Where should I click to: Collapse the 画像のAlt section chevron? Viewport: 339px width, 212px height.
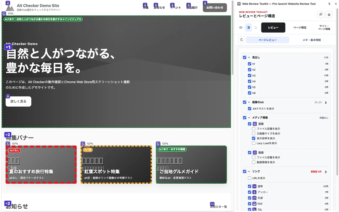pos(249,102)
